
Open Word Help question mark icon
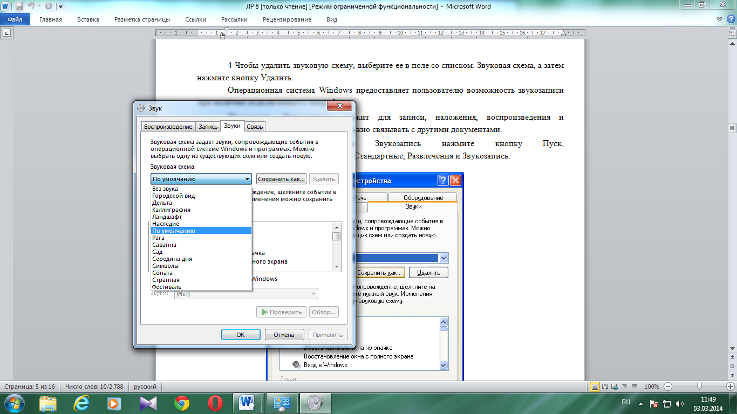pos(731,19)
